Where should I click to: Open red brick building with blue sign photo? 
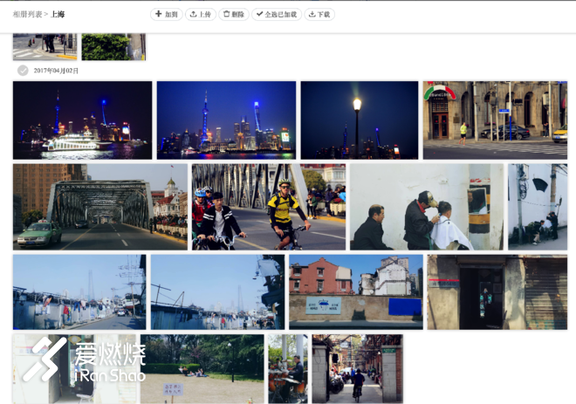pyautogui.click(x=355, y=292)
